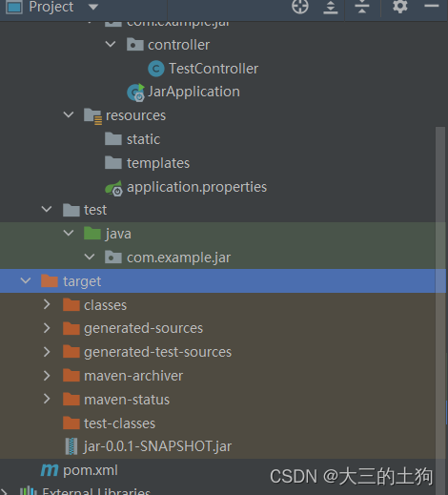Click the controller package folder icon
448x495 pixels.
[135, 45]
